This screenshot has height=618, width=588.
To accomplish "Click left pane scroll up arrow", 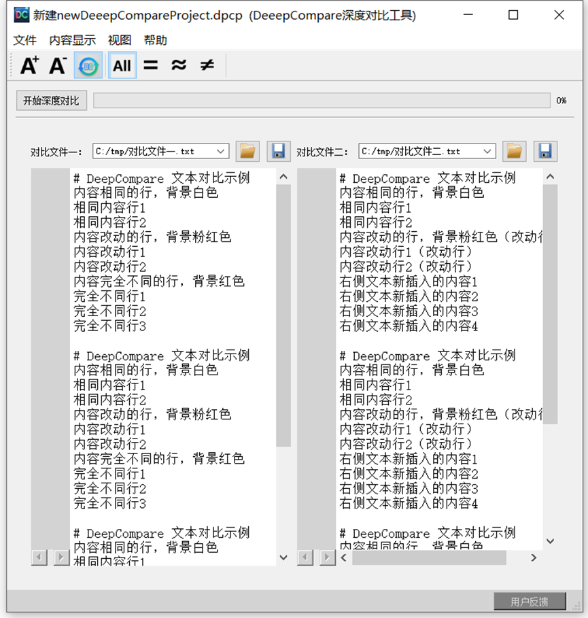I will click(283, 177).
